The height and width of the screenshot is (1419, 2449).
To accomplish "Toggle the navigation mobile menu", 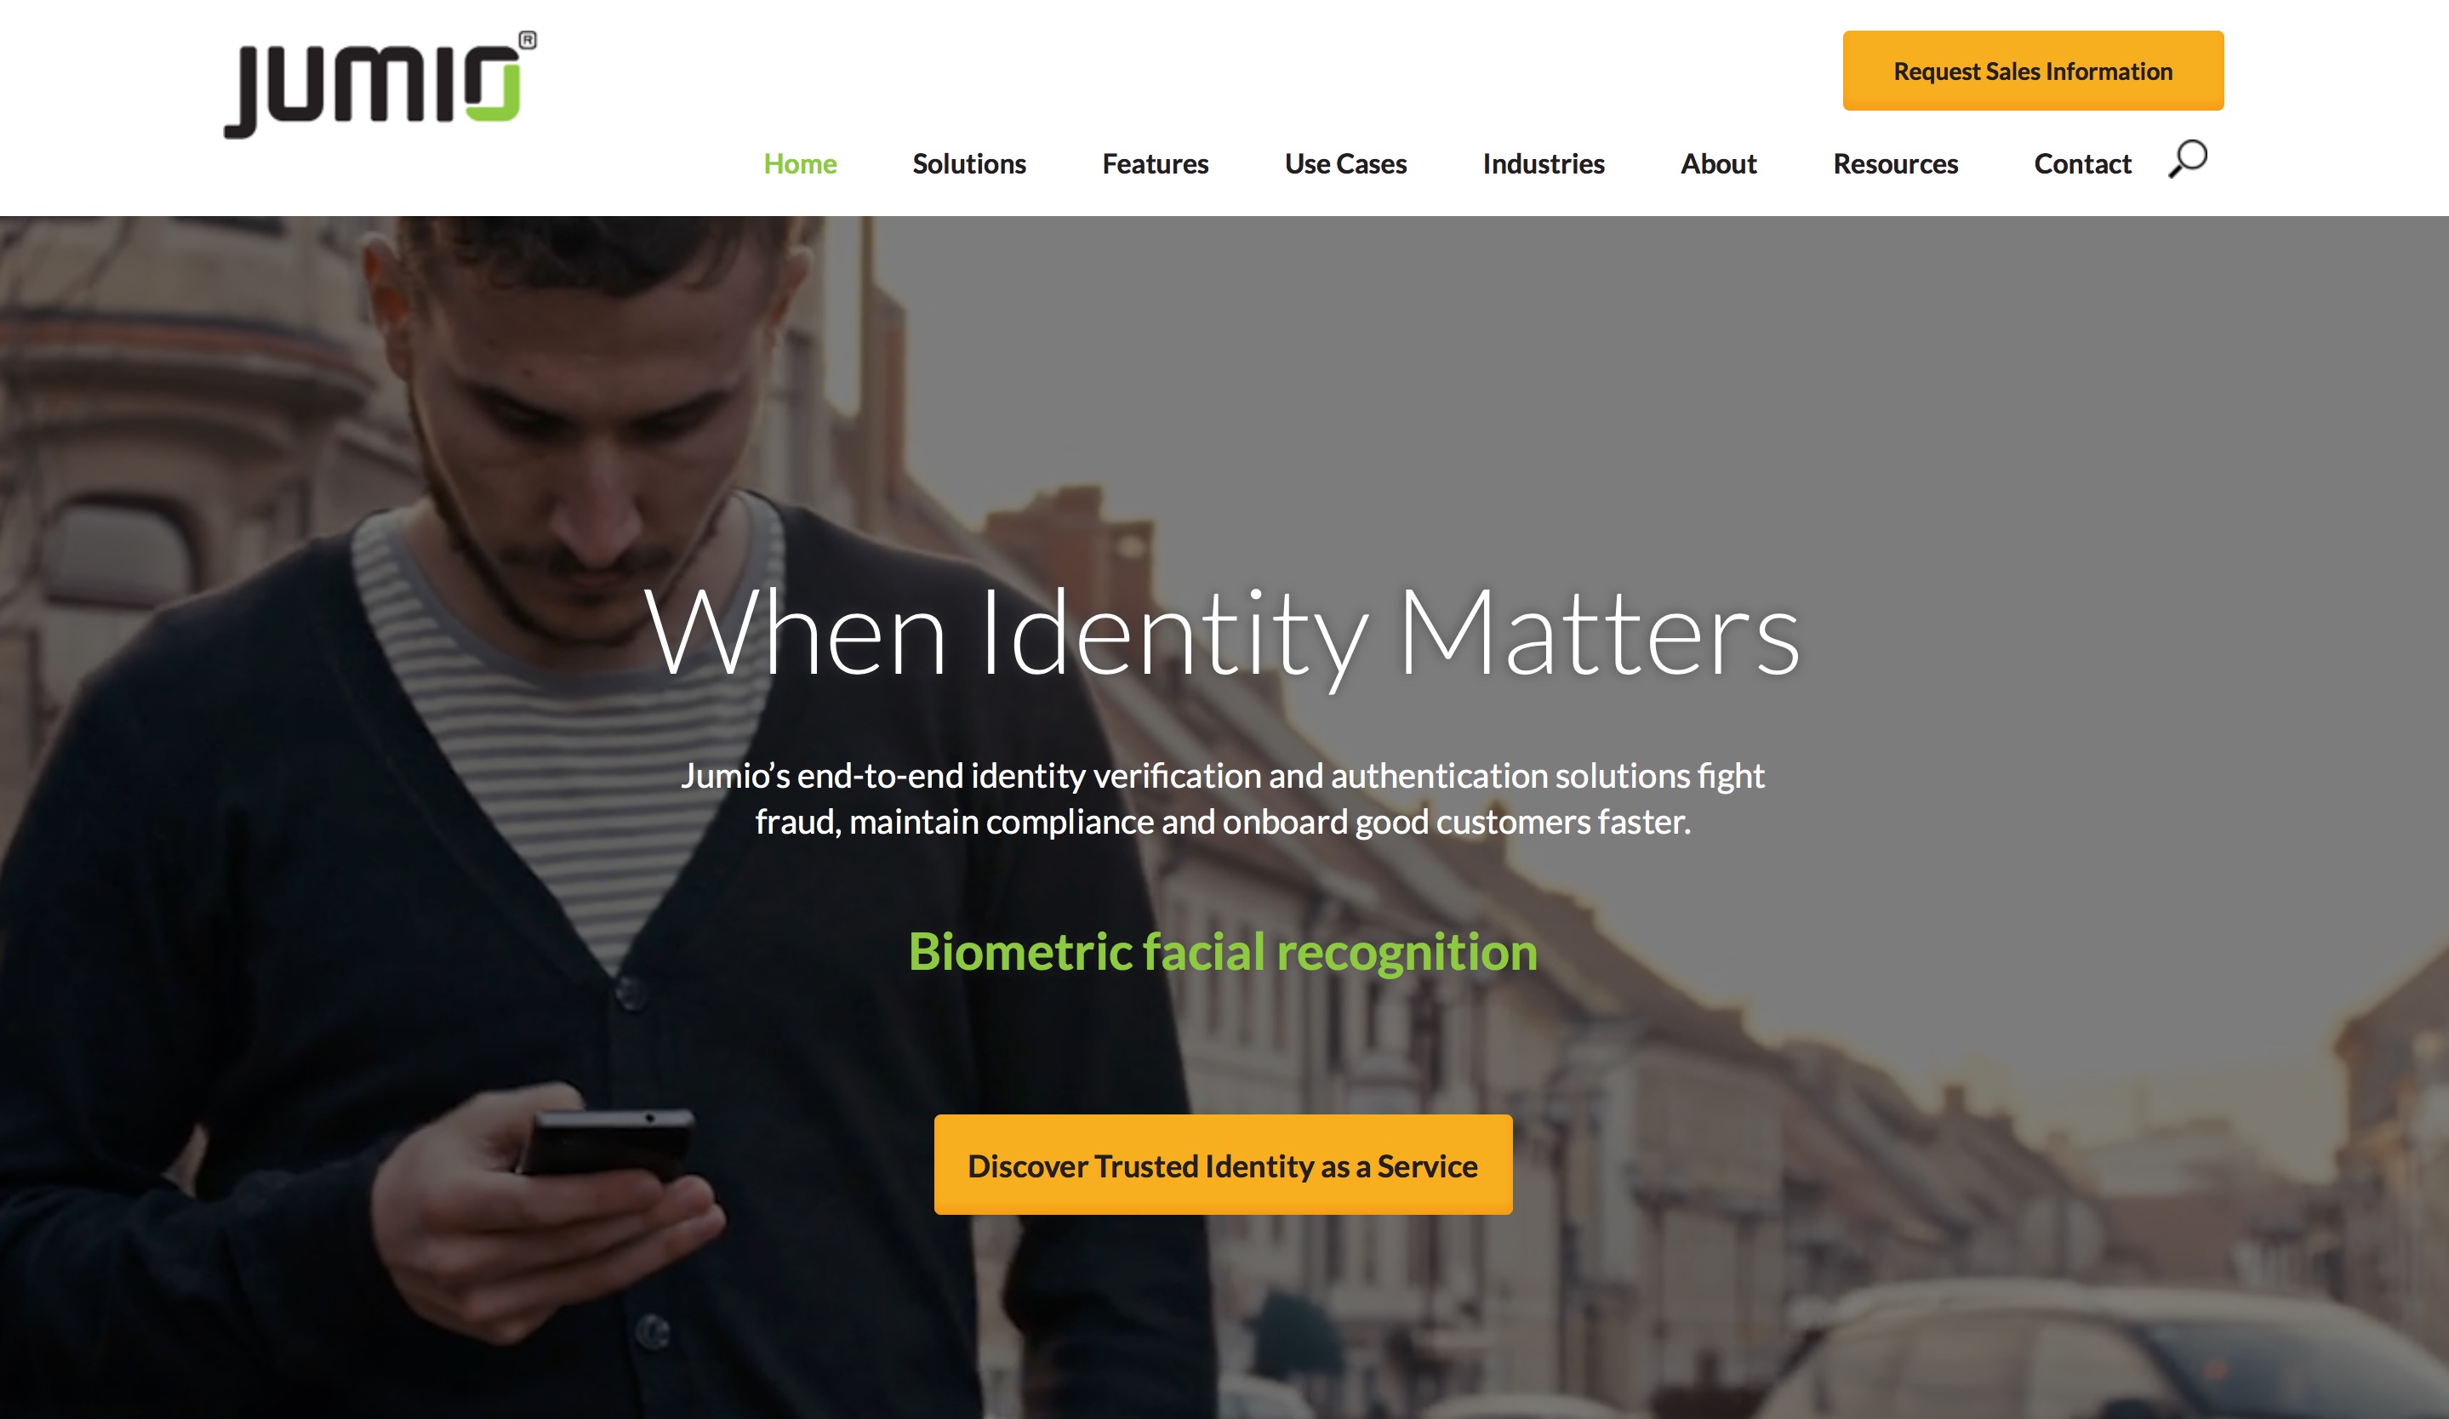I will [x=2189, y=164].
